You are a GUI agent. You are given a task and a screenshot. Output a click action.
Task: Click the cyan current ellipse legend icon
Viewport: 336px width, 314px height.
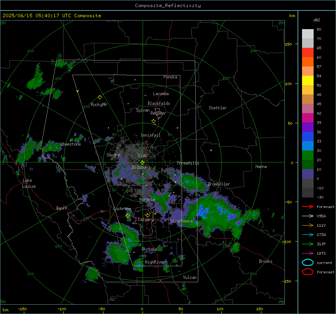[308, 262]
